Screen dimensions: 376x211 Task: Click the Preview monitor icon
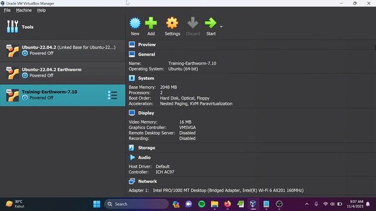coord(132,45)
